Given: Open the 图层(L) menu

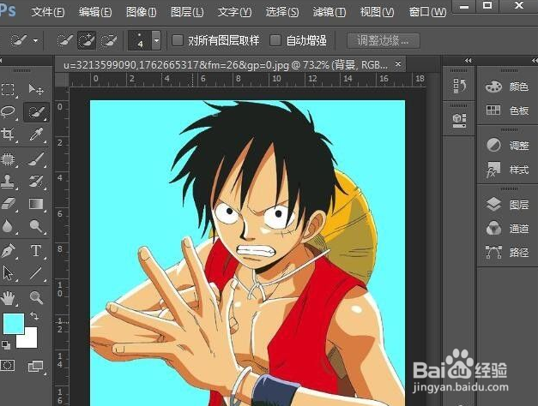Looking at the screenshot, I should (x=187, y=12).
